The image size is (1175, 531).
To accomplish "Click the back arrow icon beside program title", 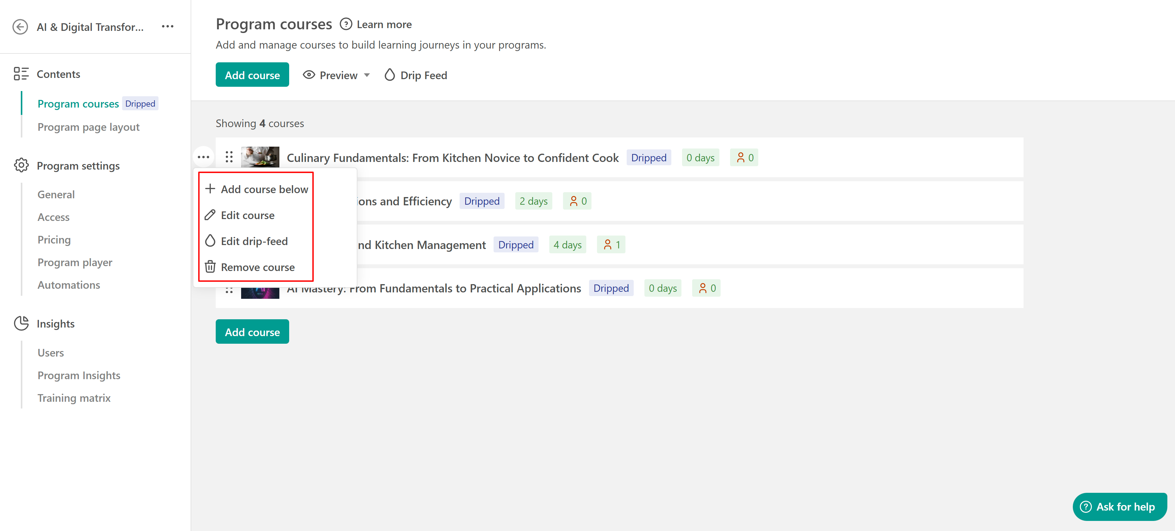I will click(20, 27).
